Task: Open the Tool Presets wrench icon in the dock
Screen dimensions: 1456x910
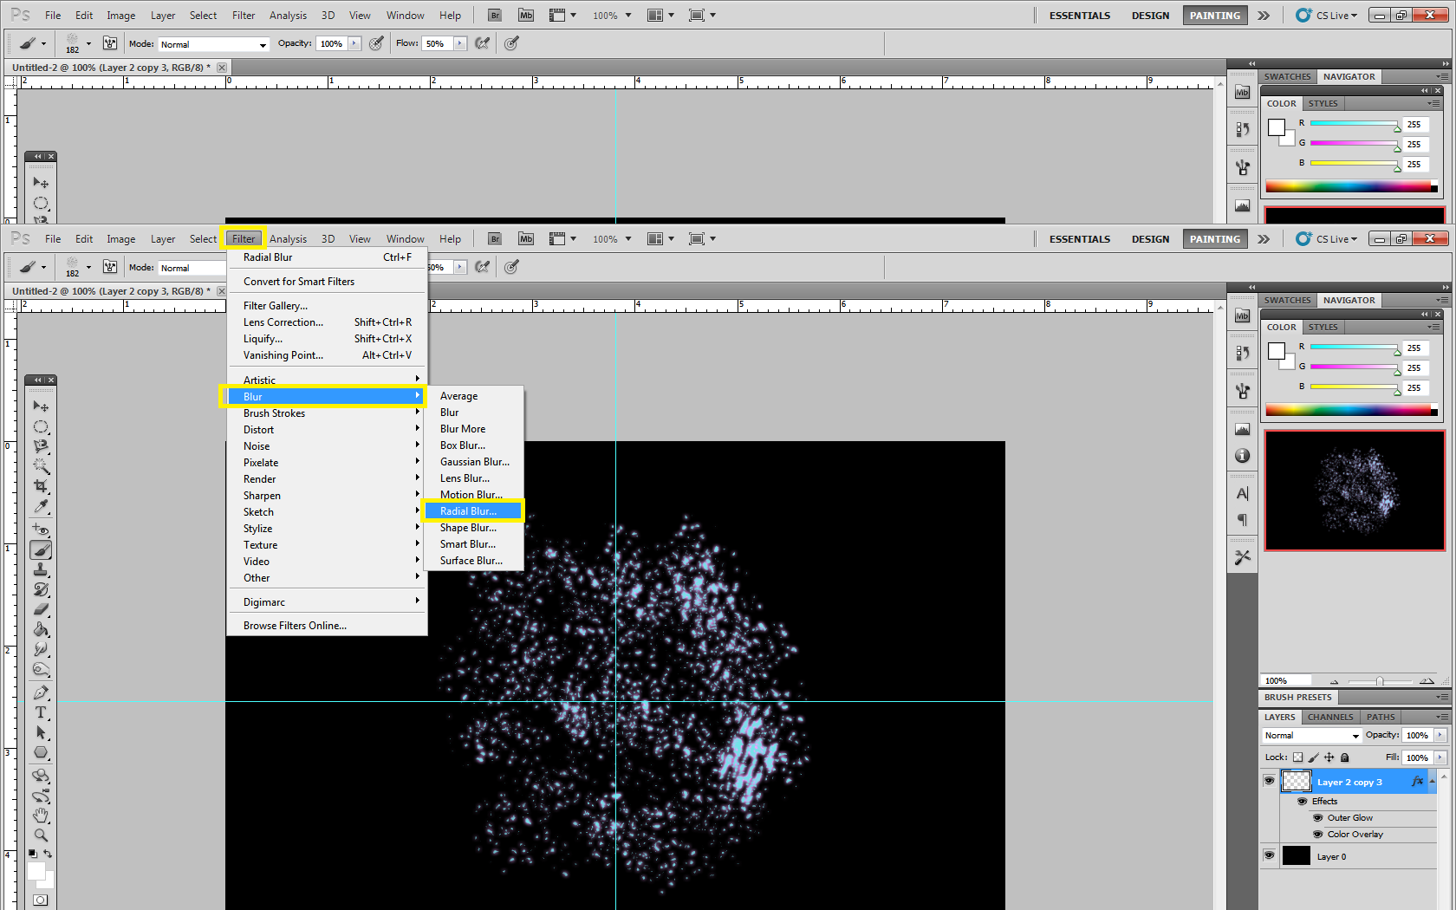Action: point(1242,557)
